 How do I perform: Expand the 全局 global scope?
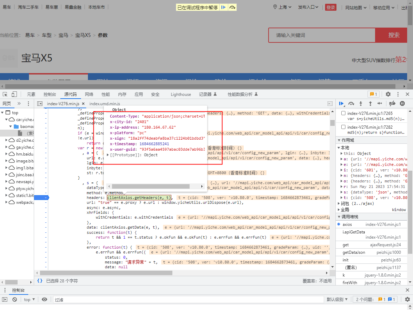[339, 210]
